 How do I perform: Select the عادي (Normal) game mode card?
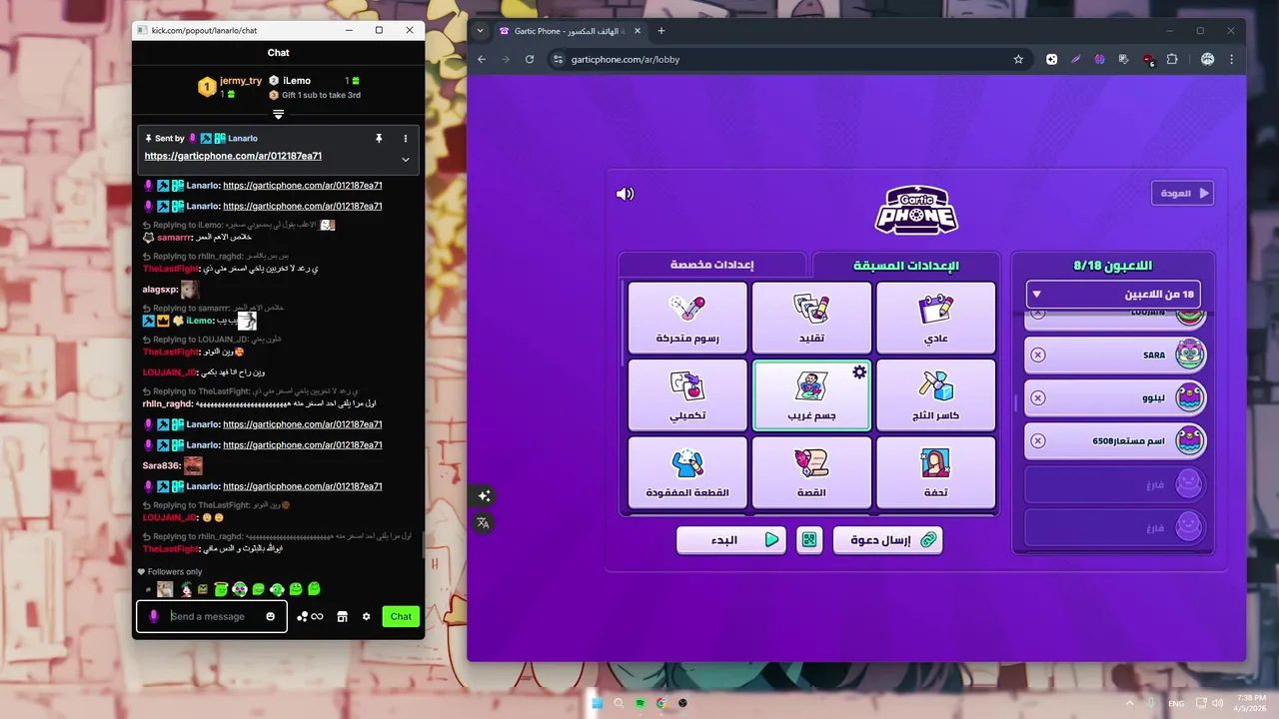[x=936, y=318]
